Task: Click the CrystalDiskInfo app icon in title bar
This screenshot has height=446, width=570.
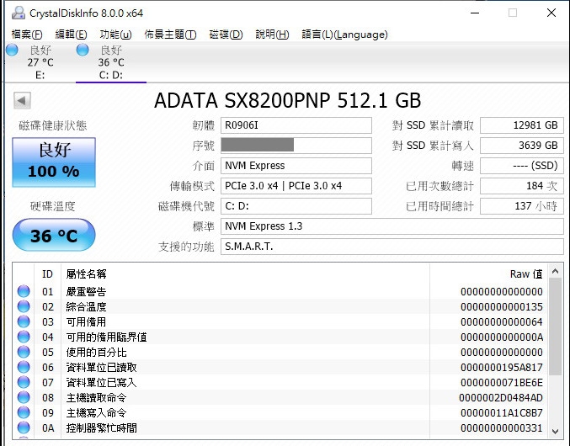Action: point(19,13)
